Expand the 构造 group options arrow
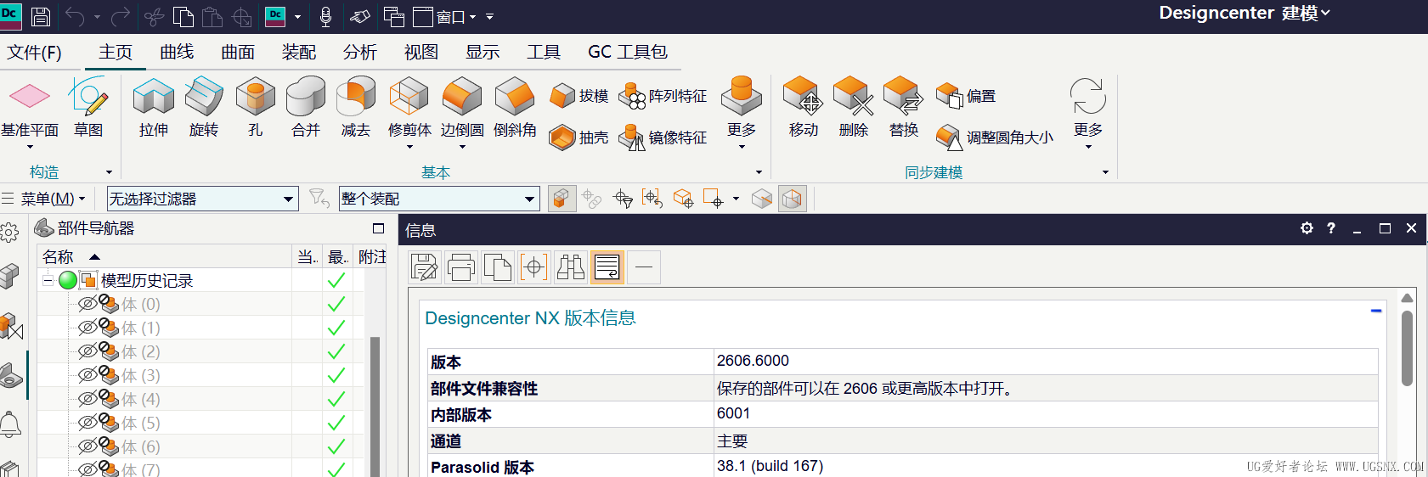 (109, 172)
